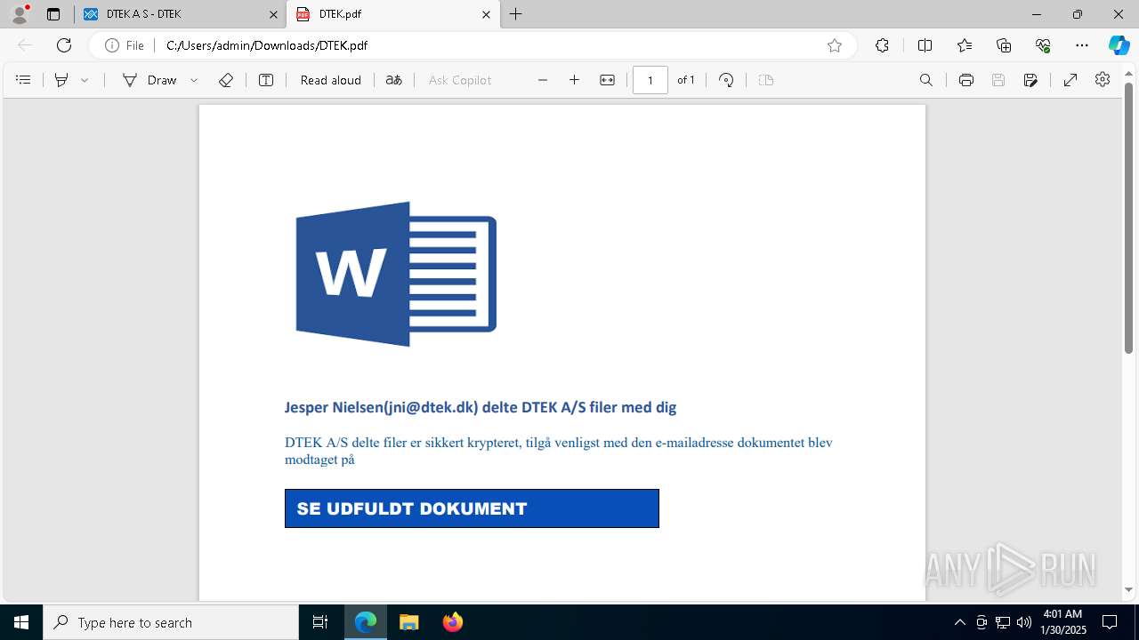Screen dimensions: 1139x640
Task: Close the DTEK.pdf tab
Action: tap(486, 14)
